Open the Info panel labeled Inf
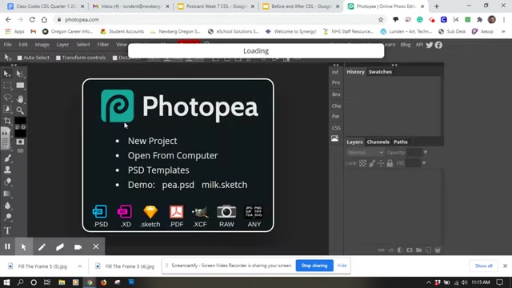 [335, 72]
